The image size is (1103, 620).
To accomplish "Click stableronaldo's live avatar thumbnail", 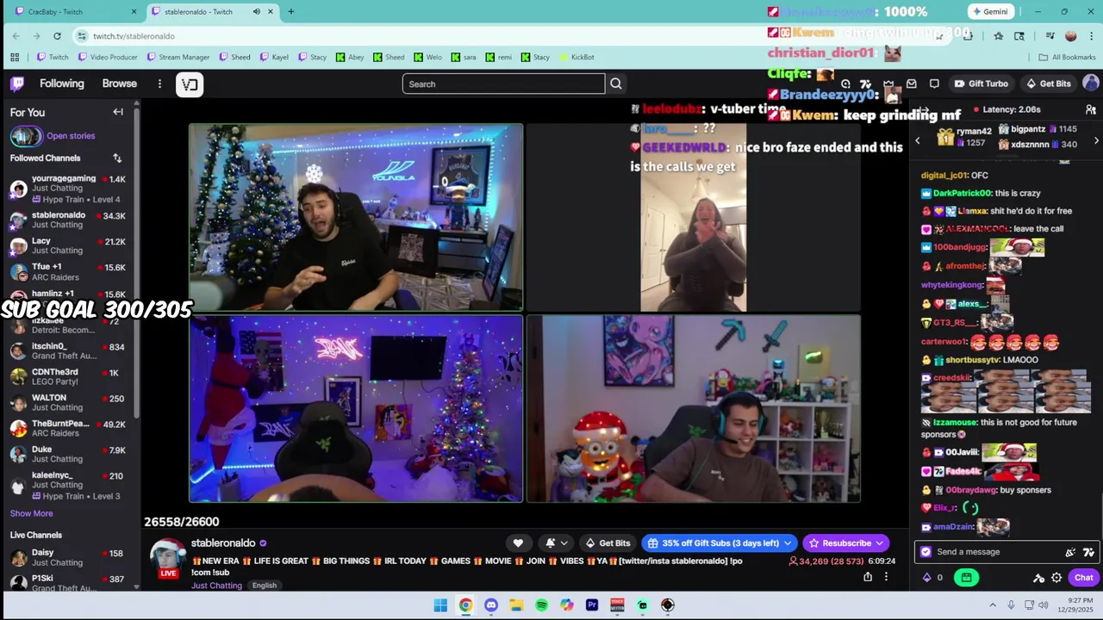I will [x=168, y=558].
